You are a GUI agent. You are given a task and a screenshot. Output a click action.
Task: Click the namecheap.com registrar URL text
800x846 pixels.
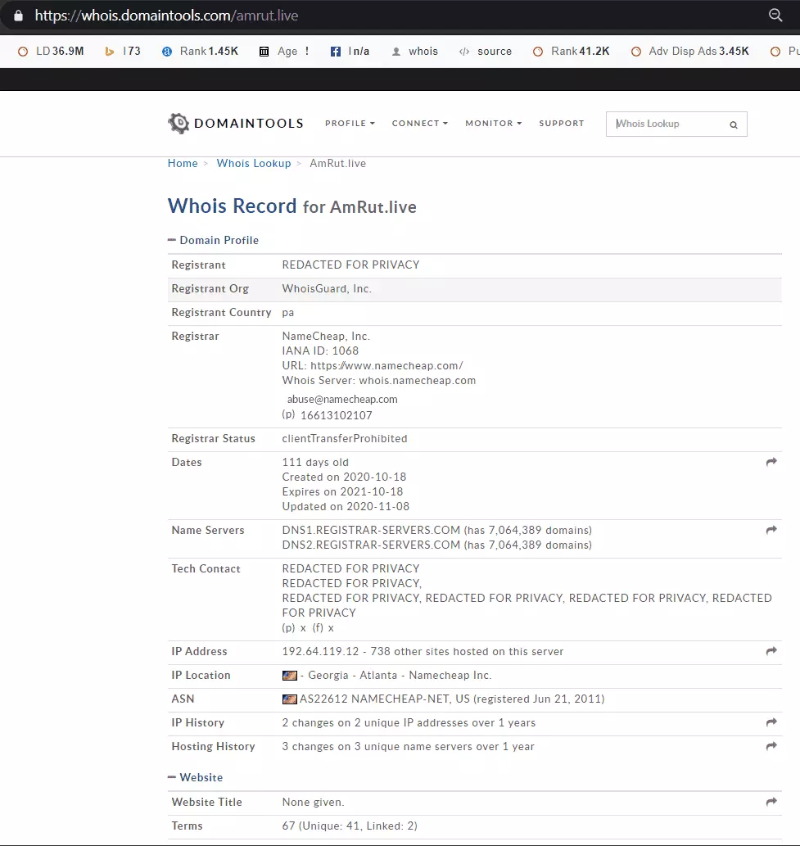tap(386, 366)
